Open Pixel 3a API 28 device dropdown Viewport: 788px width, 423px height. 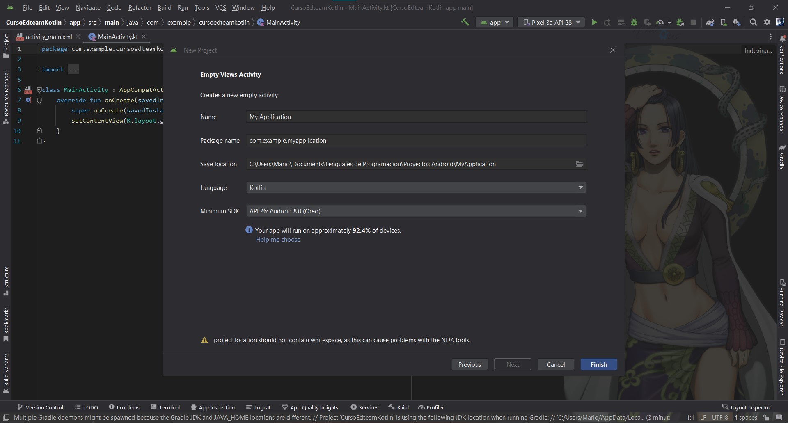552,22
